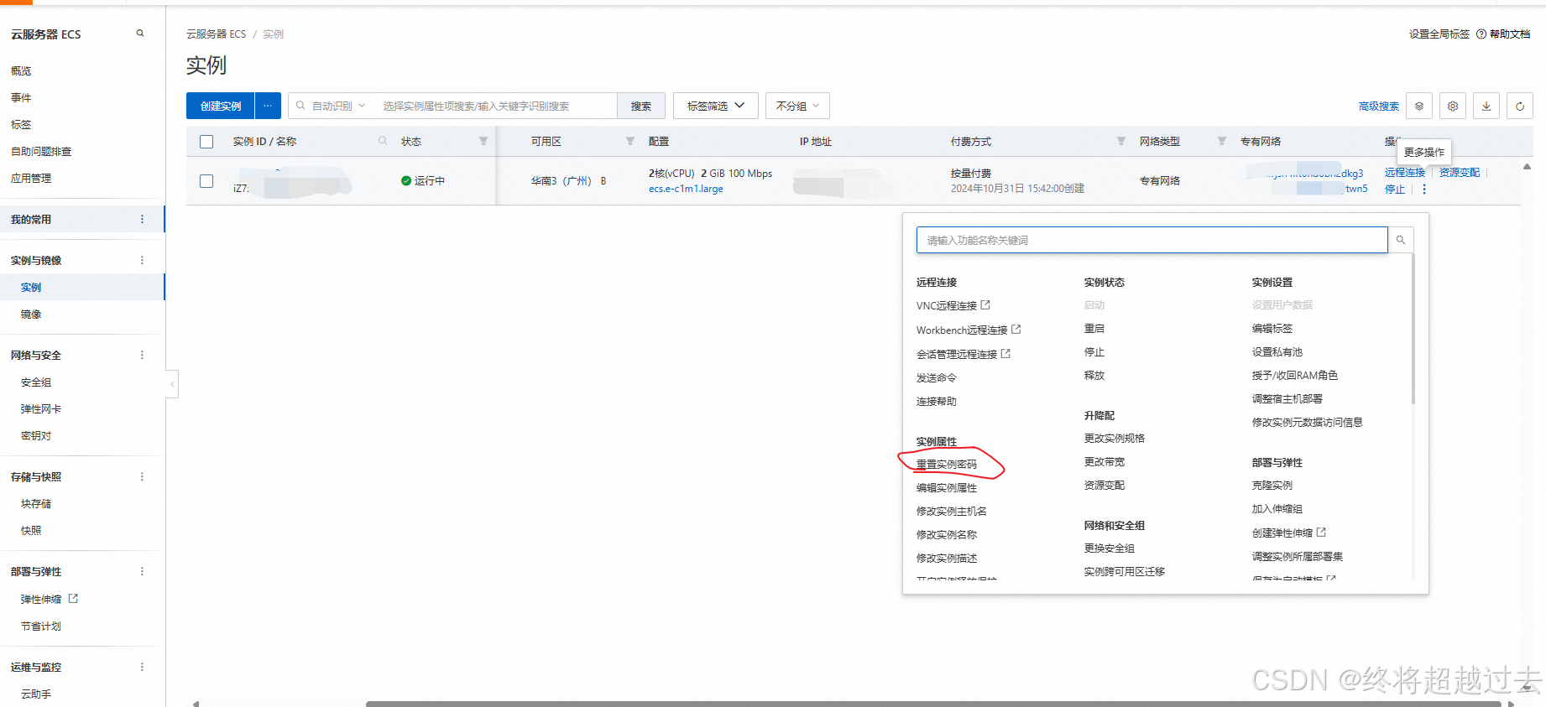Expand the 不分组 grouping dropdown
The height and width of the screenshot is (707, 1546).
click(x=797, y=106)
